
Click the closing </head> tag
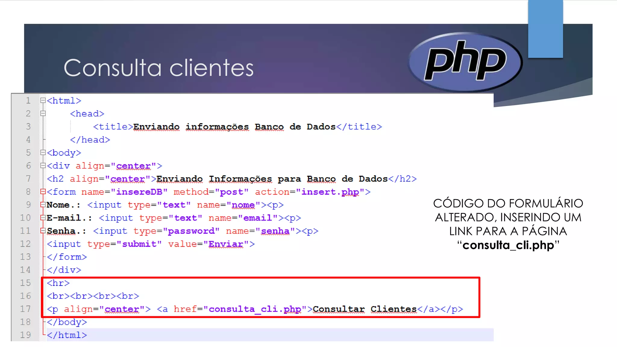90,140
